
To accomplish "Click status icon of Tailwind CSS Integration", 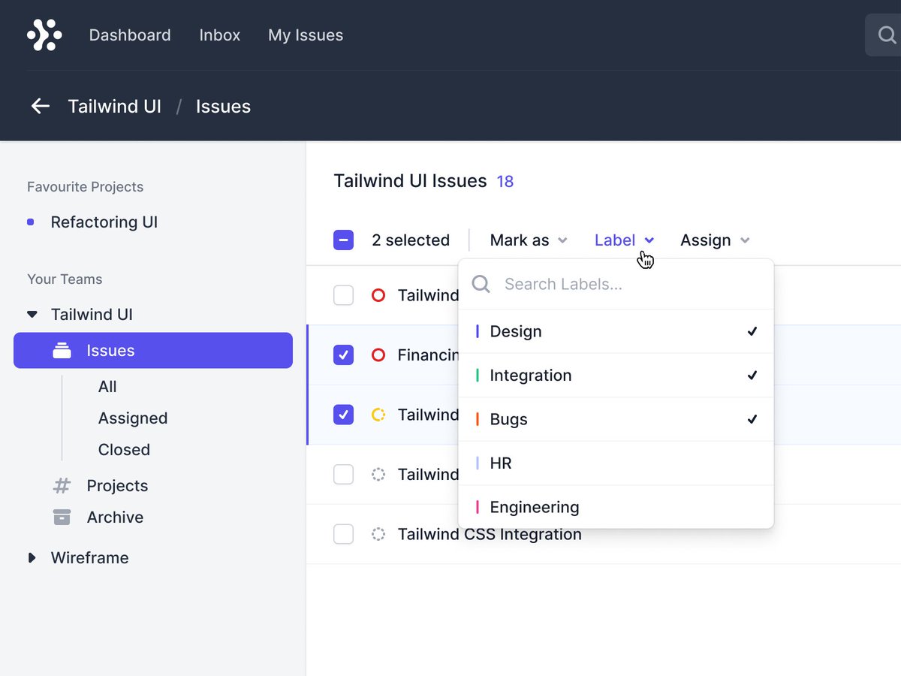I will (378, 534).
